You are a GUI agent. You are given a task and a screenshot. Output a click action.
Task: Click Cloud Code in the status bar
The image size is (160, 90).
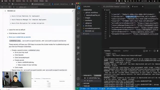(123, 88)
